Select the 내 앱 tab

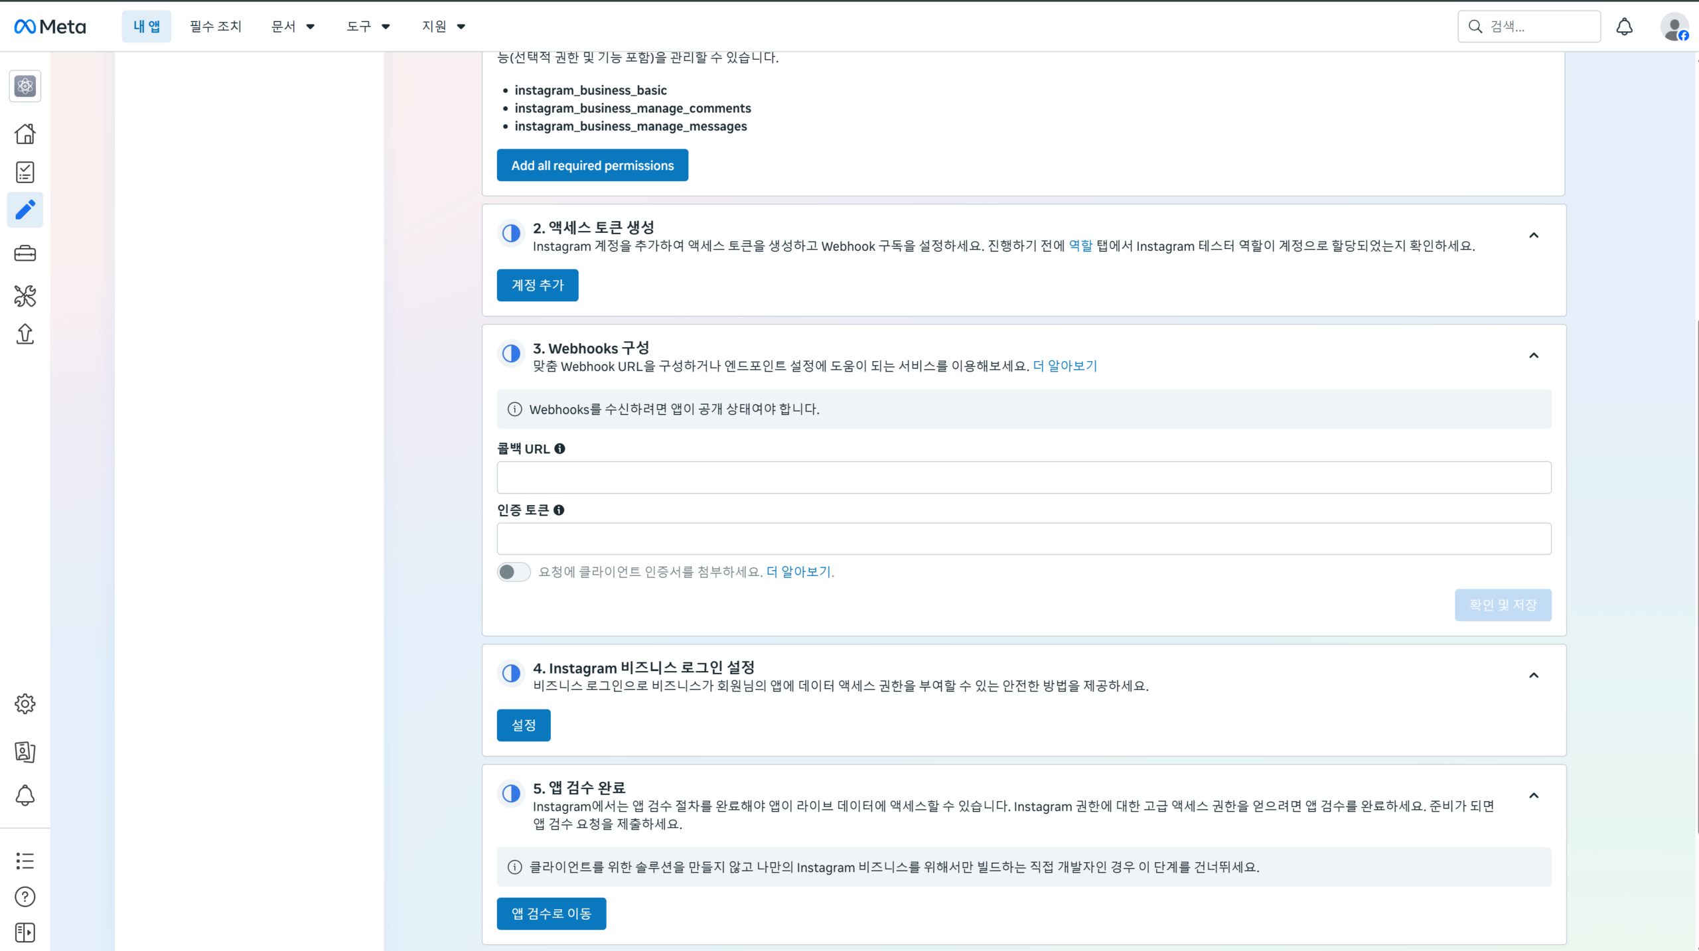147,27
